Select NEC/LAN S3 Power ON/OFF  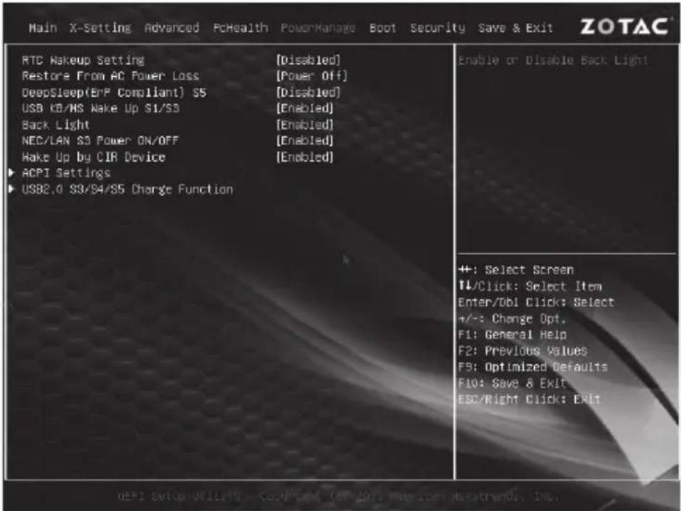coord(100,140)
